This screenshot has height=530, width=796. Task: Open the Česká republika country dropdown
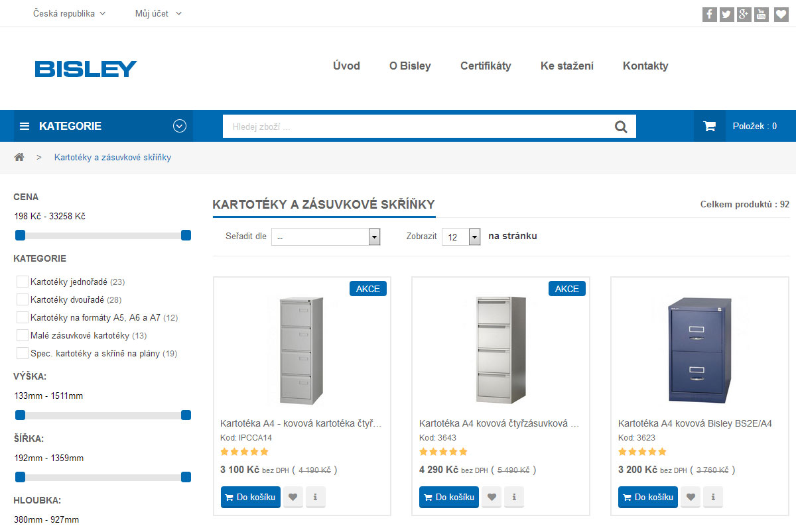pos(70,13)
